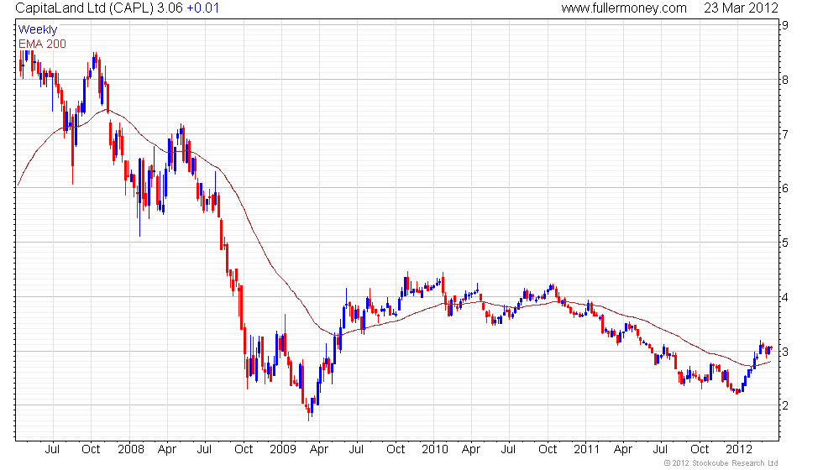Image resolution: width=823 pixels, height=470 pixels.
Task: Click the y-axis label 2
Action: [x=785, y=405]
